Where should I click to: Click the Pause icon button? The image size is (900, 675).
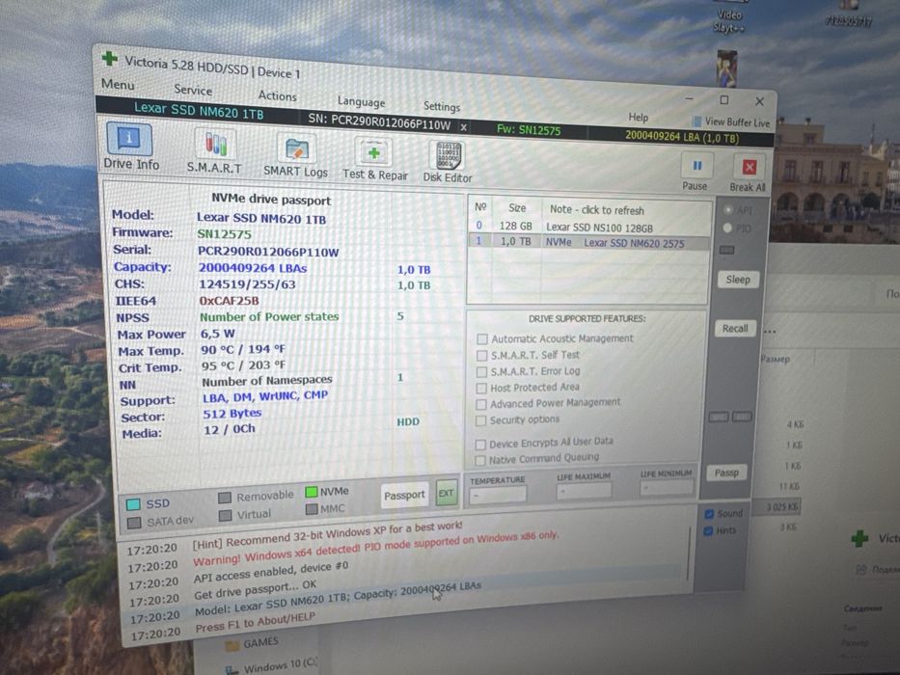pos(696,167)
